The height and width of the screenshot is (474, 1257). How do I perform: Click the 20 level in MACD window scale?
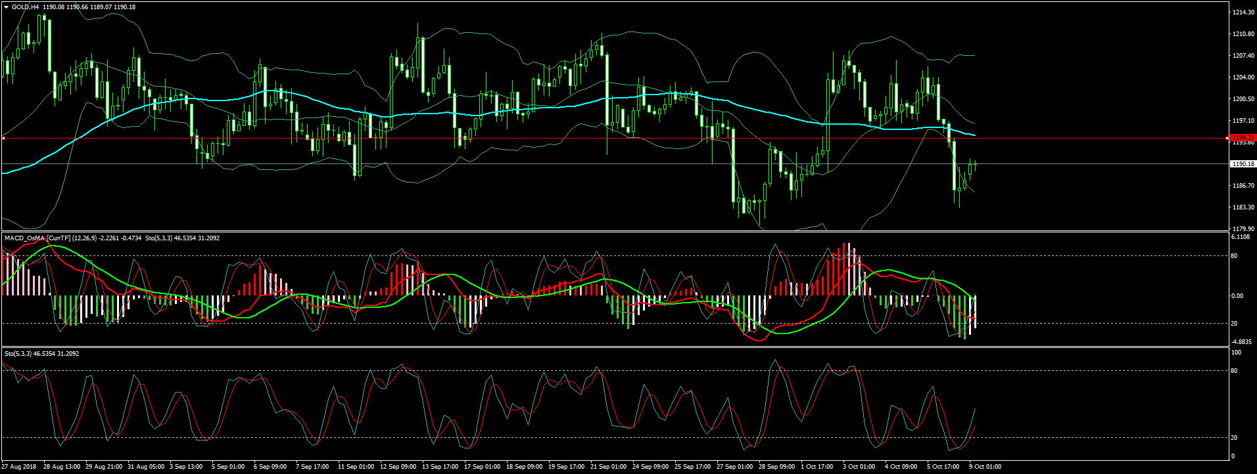[x=1234, y=324]
